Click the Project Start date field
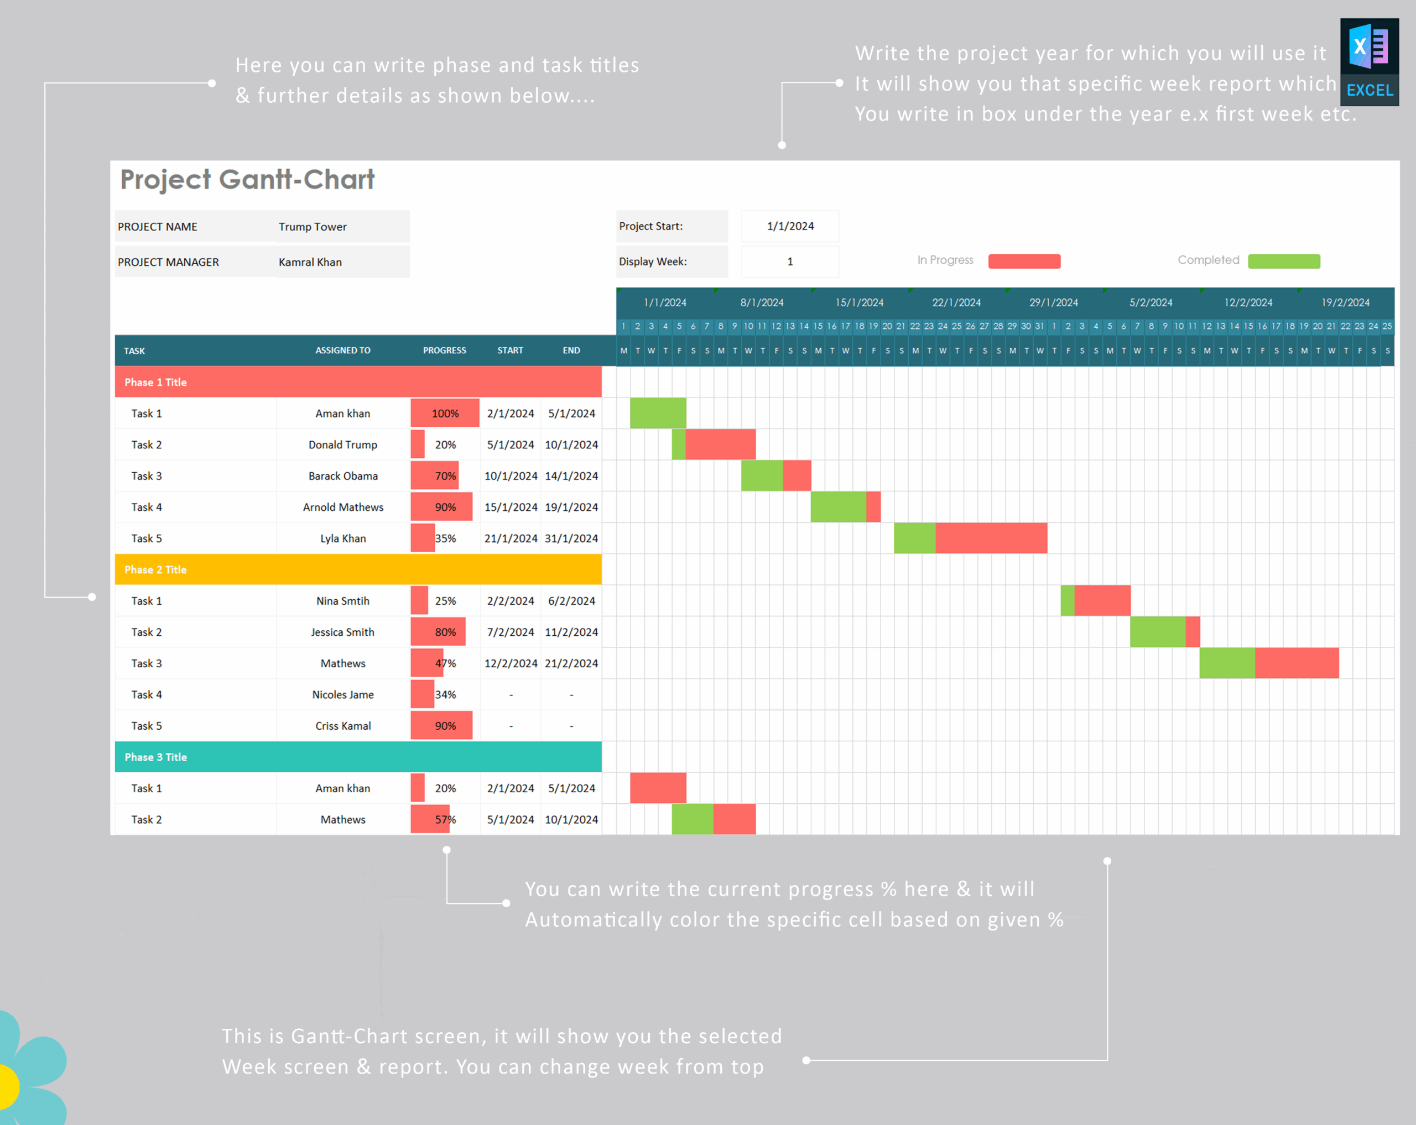Screen dimensions: 1416x1125 tap(789, 227)
